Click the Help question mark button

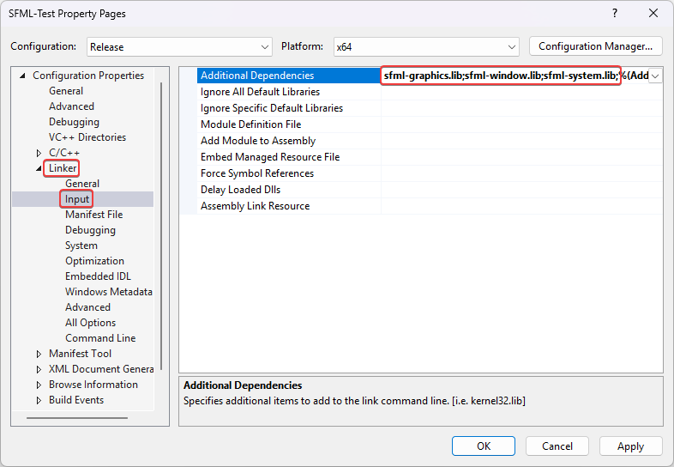coord(614,14)
